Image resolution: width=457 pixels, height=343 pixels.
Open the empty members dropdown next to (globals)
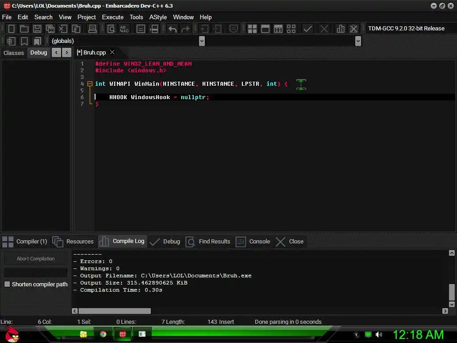pyautogui.click(x=358, y=41)
